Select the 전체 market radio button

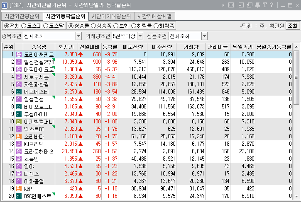point(7,26)
